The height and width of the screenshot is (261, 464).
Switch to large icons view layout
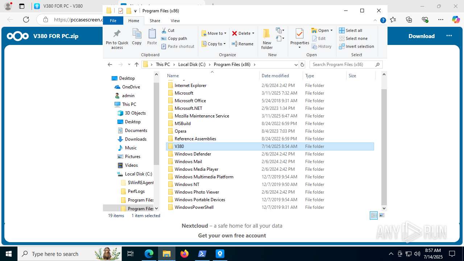point(381,215)
